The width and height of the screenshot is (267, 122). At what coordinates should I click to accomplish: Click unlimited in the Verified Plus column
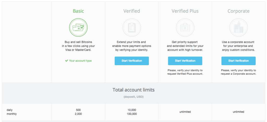(185, 112)
